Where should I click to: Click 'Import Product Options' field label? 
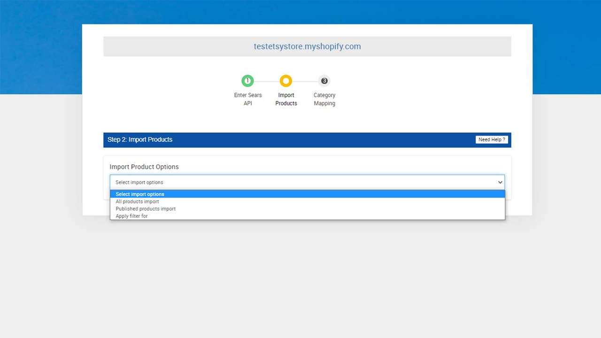click(x=144, y=167)
